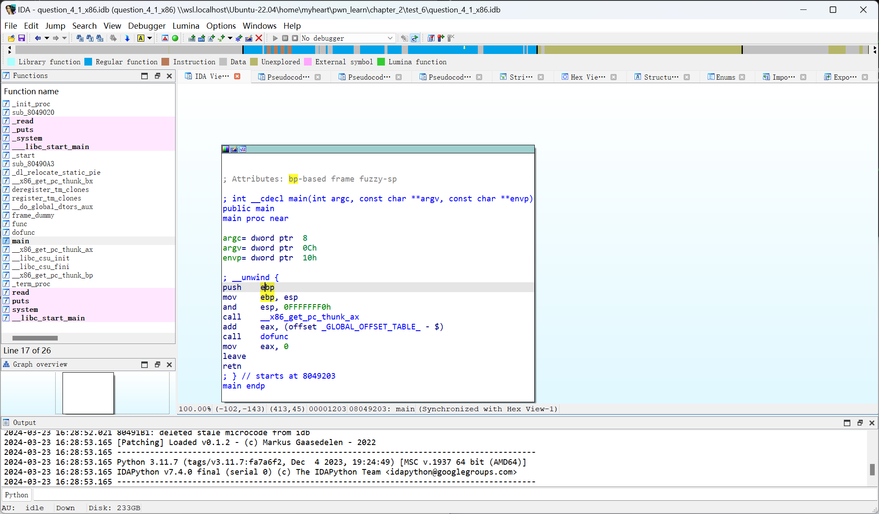
Task: Click the highlighted green arrow C icon
Action: tap(414, 38)
